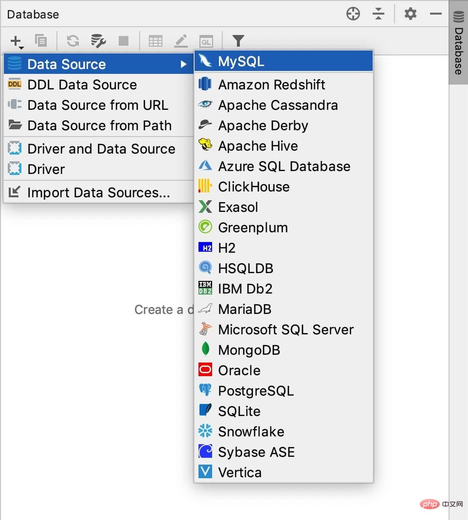
Task: Select the H2 database entry
Action: (284, 248)
